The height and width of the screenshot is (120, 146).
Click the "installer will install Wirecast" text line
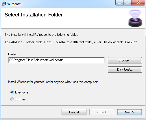tap(41, 35)
